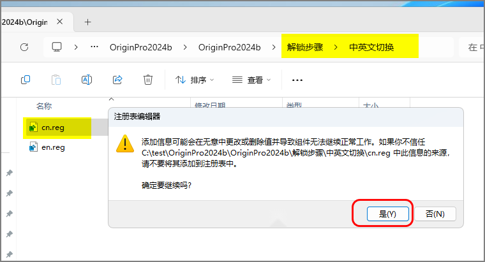Click the share icon in toolbar
The image size is (485, 262).
pos(117,80)
